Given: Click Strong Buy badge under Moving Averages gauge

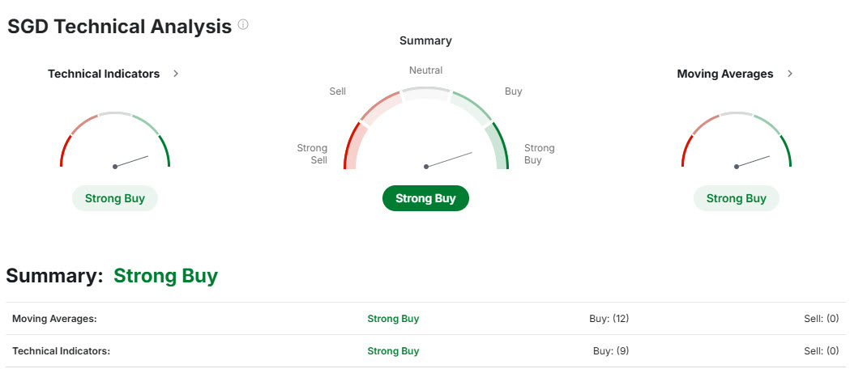Looking at the screenshot, I should (736, 198).
